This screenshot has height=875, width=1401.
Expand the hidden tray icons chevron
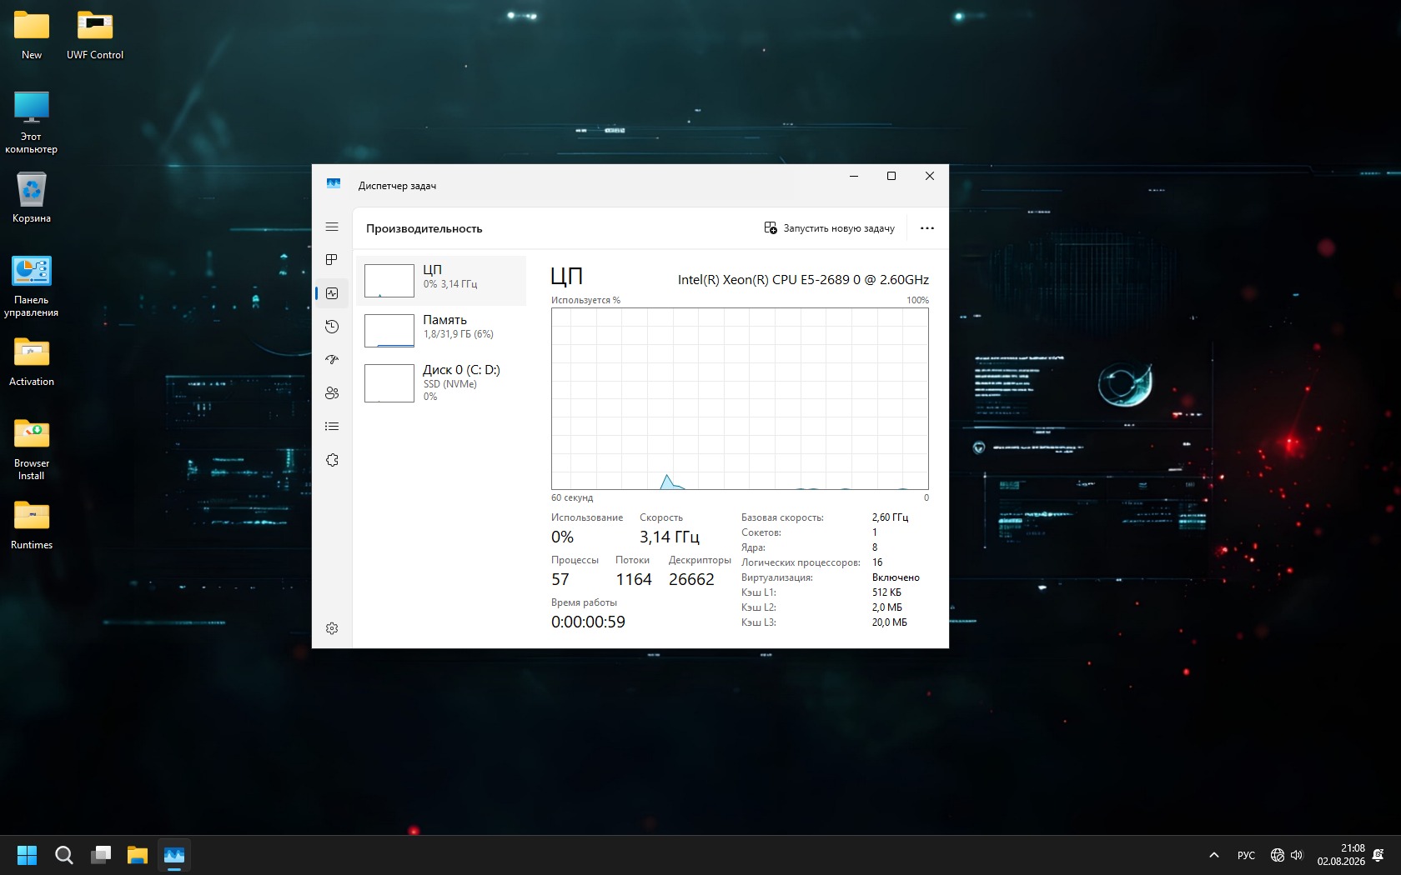1214,855
